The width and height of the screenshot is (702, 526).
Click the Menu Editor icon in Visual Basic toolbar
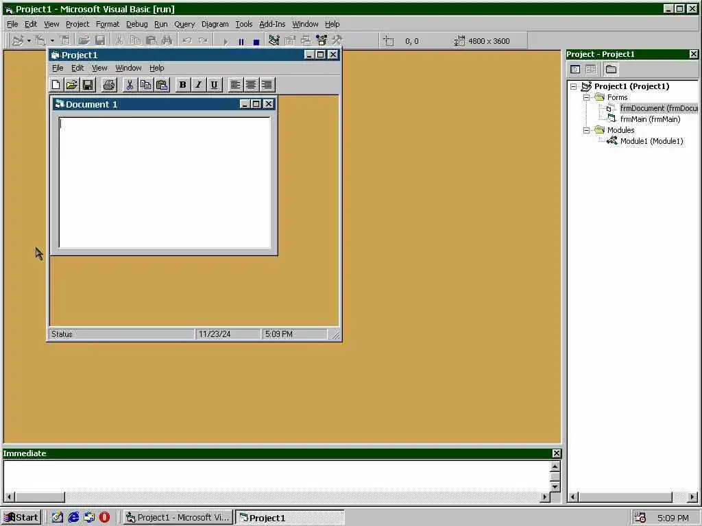pyautogui.click(x=65, y=40)
